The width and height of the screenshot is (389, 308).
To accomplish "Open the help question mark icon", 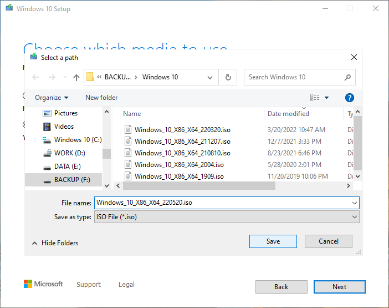I will [x=349, y=98].
